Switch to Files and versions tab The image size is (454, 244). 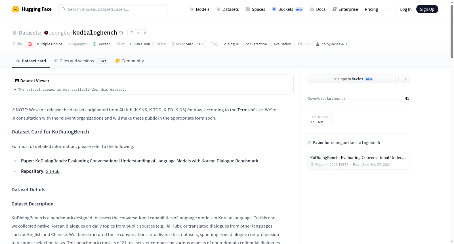point(81,61)
